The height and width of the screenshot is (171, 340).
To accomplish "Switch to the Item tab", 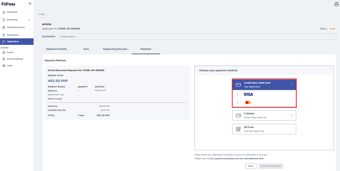I will 86,49.
